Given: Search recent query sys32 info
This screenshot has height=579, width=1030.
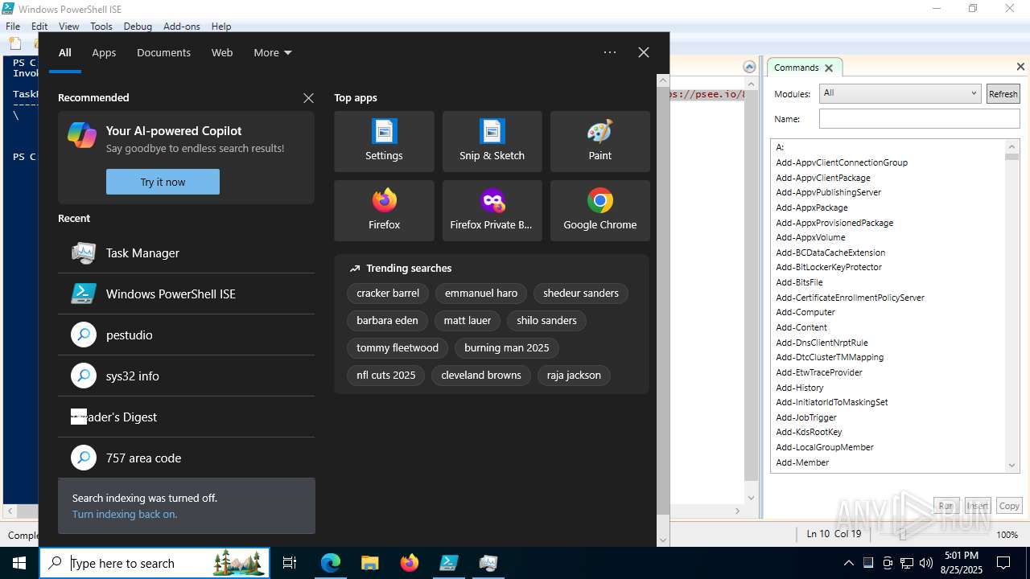Looking at the screenshot, I should point(186,376).
